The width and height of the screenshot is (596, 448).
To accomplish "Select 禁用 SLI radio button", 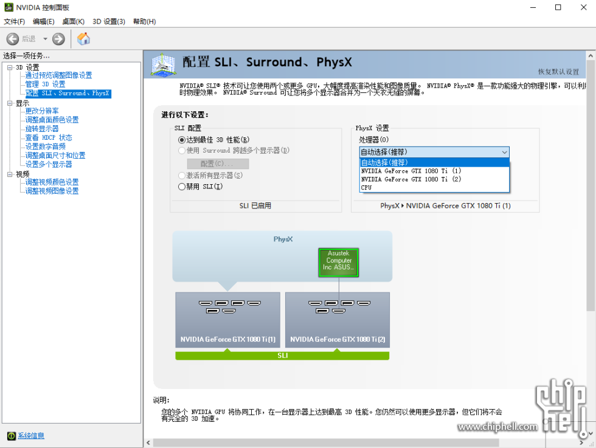I will click(x=182, y=187).
